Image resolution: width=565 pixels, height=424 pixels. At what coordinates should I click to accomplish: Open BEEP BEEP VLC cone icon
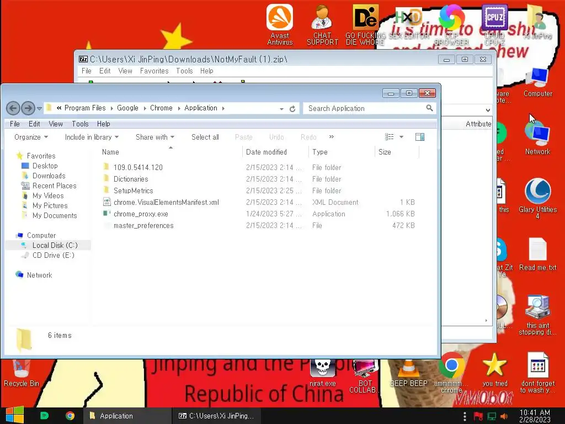point(409,373)
